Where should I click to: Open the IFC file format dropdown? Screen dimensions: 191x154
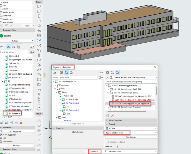pos(131,128)
